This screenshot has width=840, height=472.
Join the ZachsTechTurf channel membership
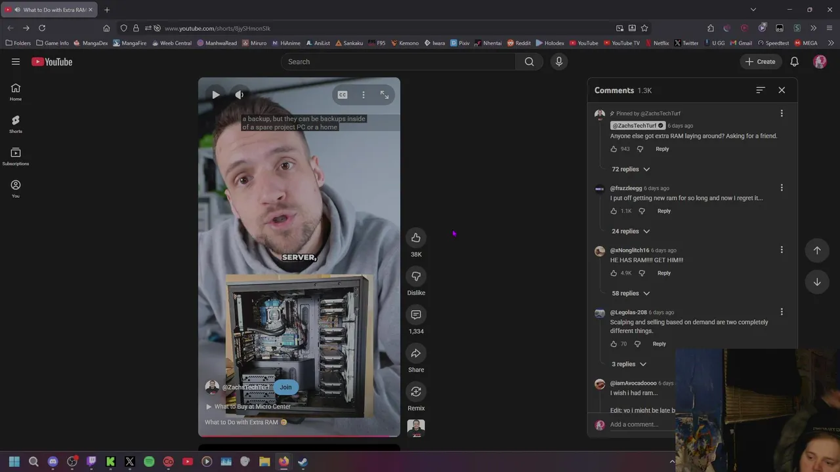coord(285,387)
